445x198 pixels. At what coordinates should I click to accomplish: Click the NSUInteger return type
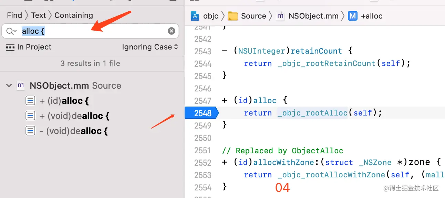[262, 51]
